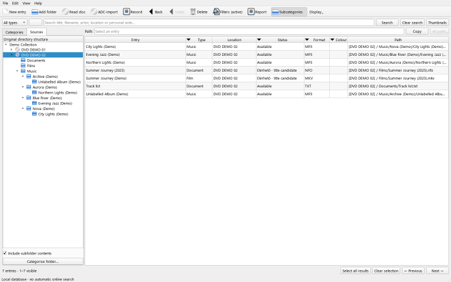Select the Northern Lights (Demo) tree folder icon
This screenshot has height=282, width=451.
pyautogui.click(x=34, y=92)
